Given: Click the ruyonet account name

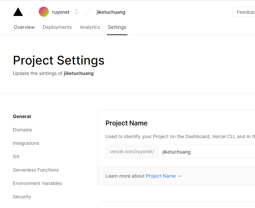Looking at the screenshot, I should click(61, 12).
